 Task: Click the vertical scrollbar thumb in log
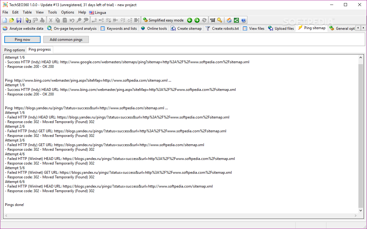pos(361,136)
